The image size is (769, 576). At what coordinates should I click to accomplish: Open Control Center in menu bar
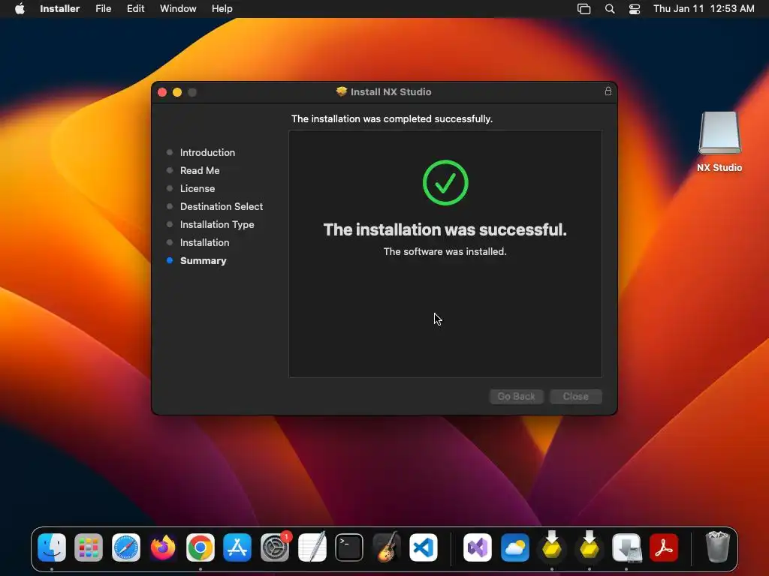point(635,9)
